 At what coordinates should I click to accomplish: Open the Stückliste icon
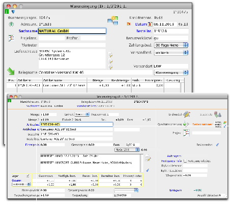pyautogui.click(x=218, y=115)
